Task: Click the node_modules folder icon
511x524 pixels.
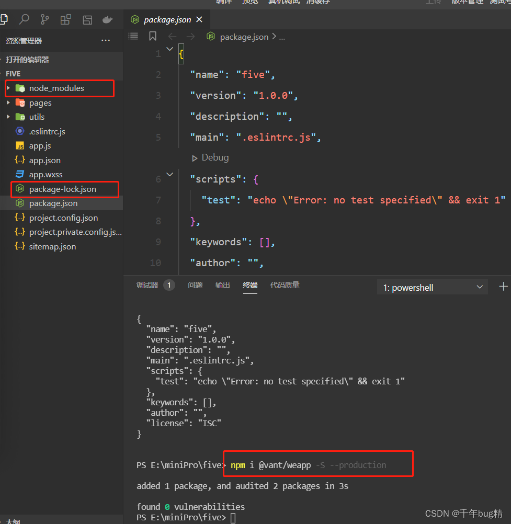Action: coord(20,88)
